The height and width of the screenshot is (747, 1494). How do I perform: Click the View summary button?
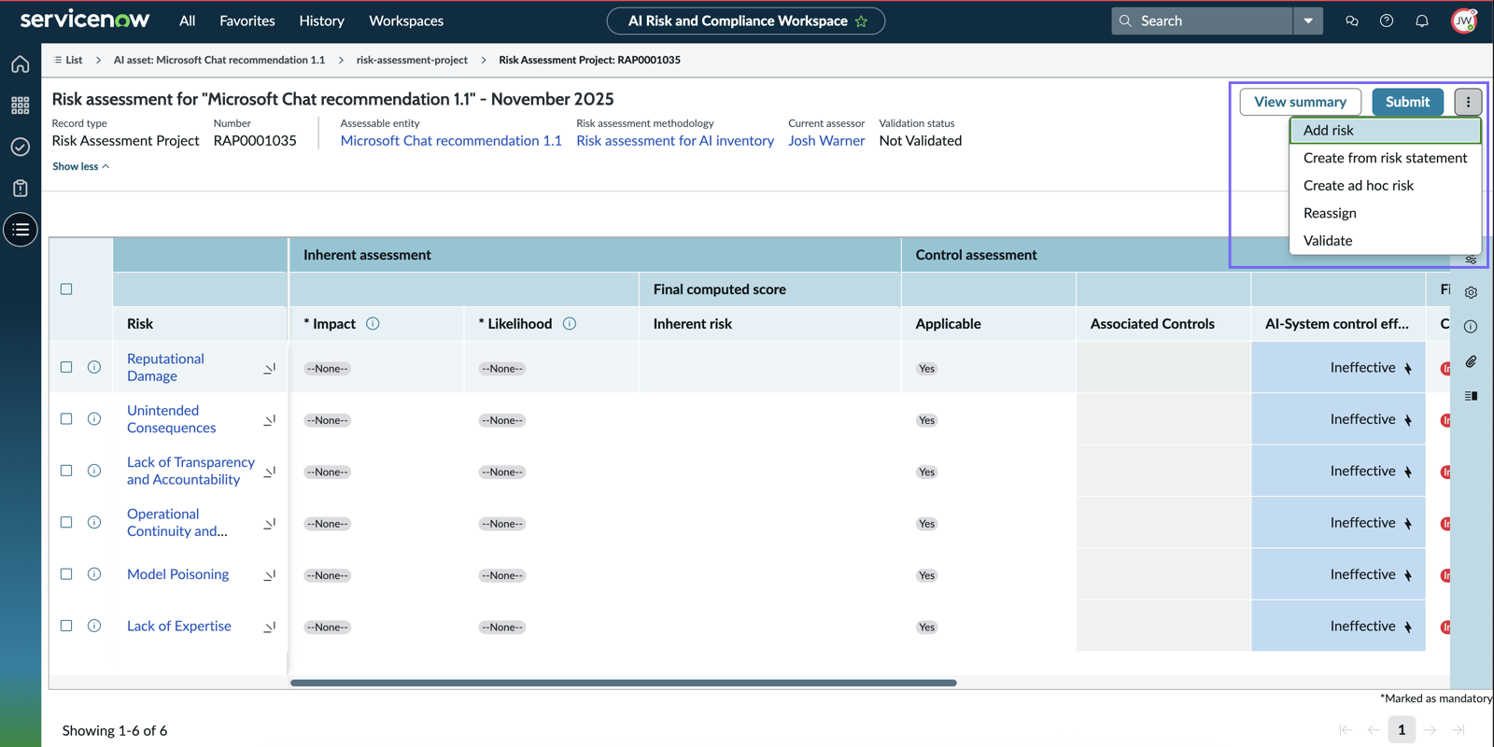point(1300,102)
